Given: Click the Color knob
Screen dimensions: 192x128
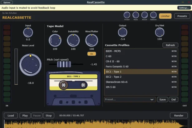Looking at the screenshot, I should [x=55, y=40].
